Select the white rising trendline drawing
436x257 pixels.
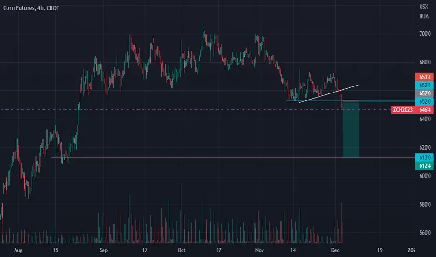click(x=329, y=93)
